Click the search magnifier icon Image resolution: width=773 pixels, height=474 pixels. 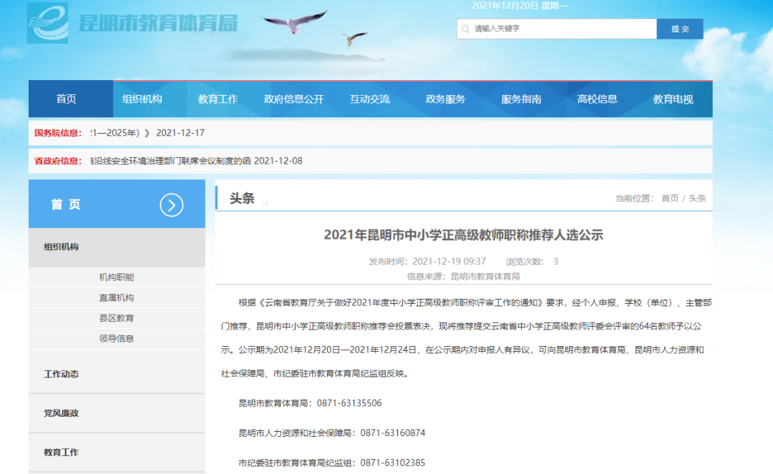tap(465, 29)
